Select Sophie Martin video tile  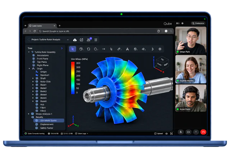191,69
